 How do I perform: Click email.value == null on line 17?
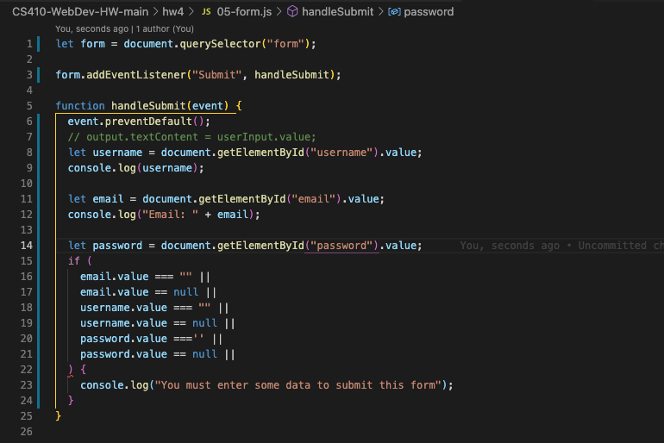(140, 292)
